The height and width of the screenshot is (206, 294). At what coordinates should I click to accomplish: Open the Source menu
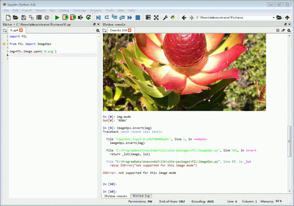coord(41,10)
